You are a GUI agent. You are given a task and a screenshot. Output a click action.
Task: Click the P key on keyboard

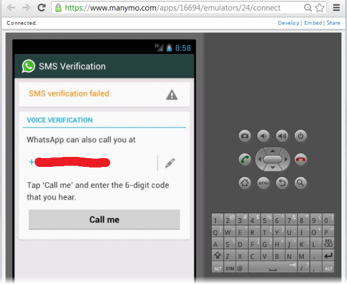click(328, 231)
